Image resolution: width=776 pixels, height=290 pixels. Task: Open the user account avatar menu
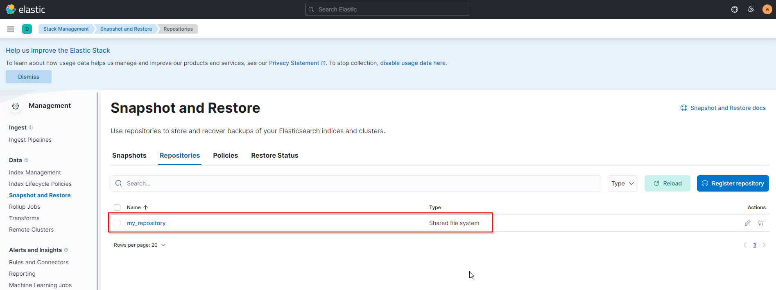(767, 9)
